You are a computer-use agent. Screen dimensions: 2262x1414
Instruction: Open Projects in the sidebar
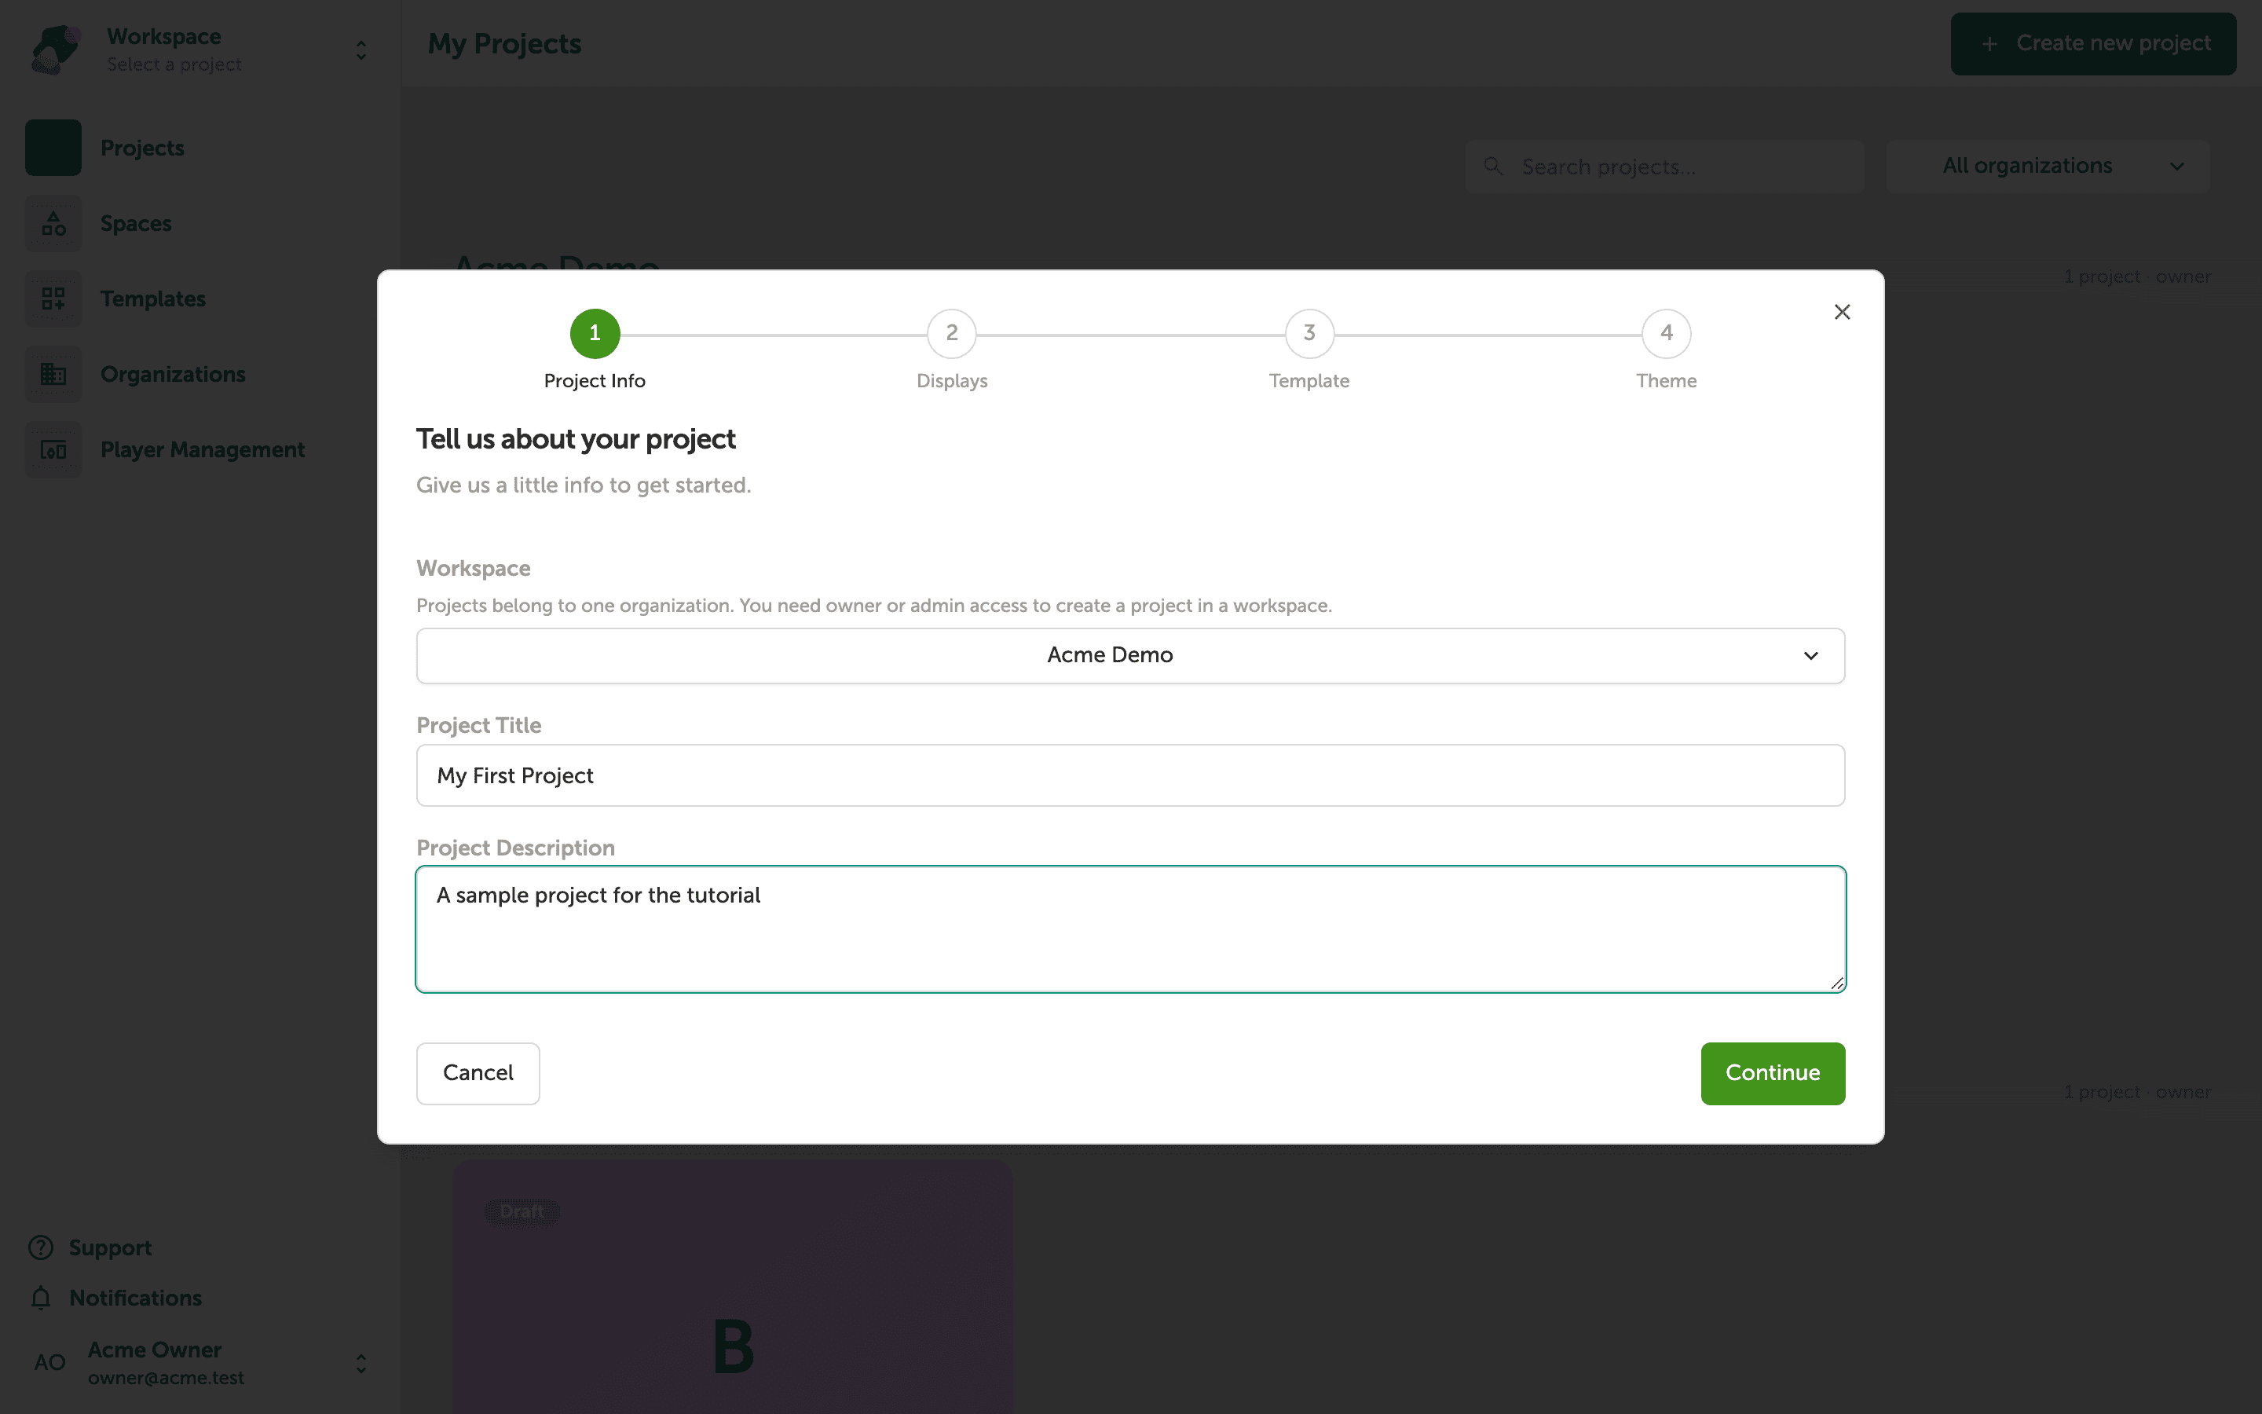[x=142, y=148]
